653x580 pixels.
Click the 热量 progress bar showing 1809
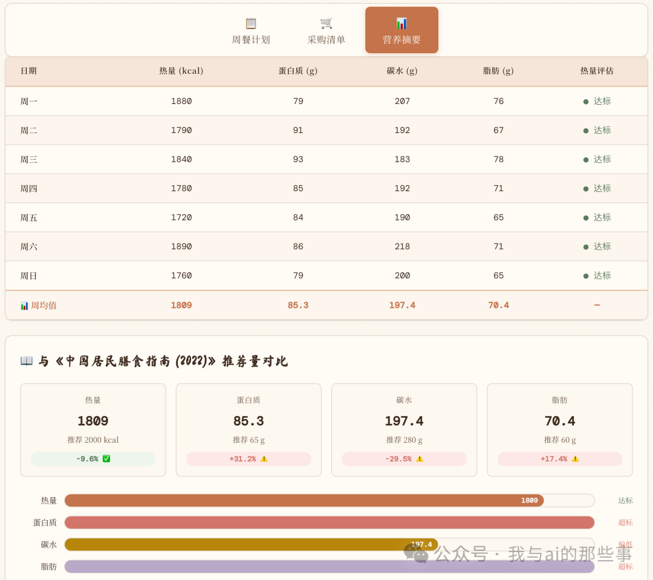(x=304, y=500)
